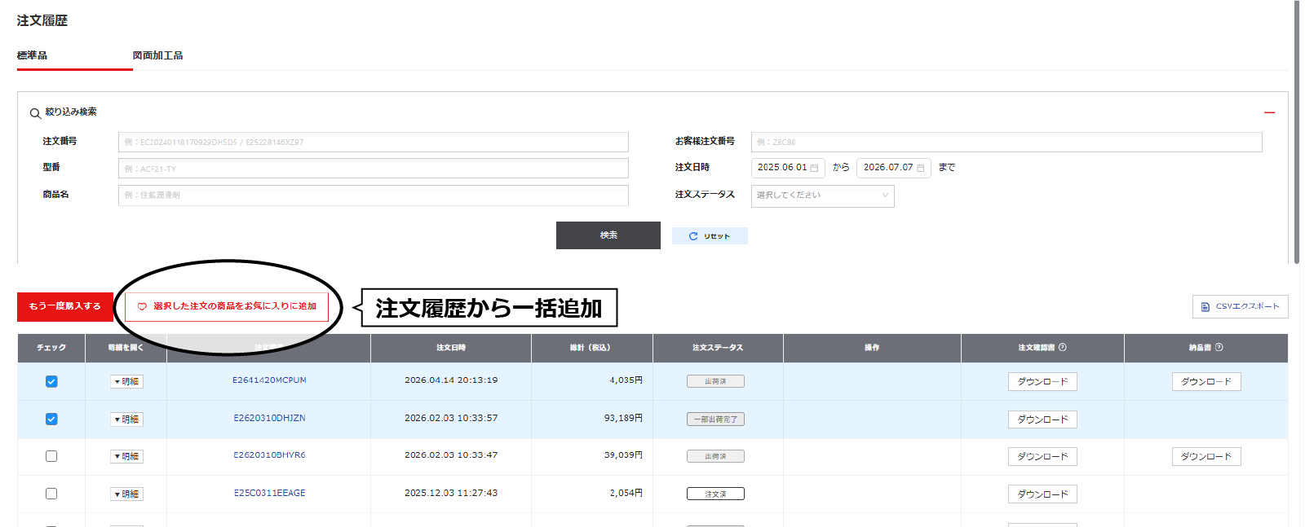
Task: Check the checkbox for order E2620310BHVR6
Action: [51, 456]
